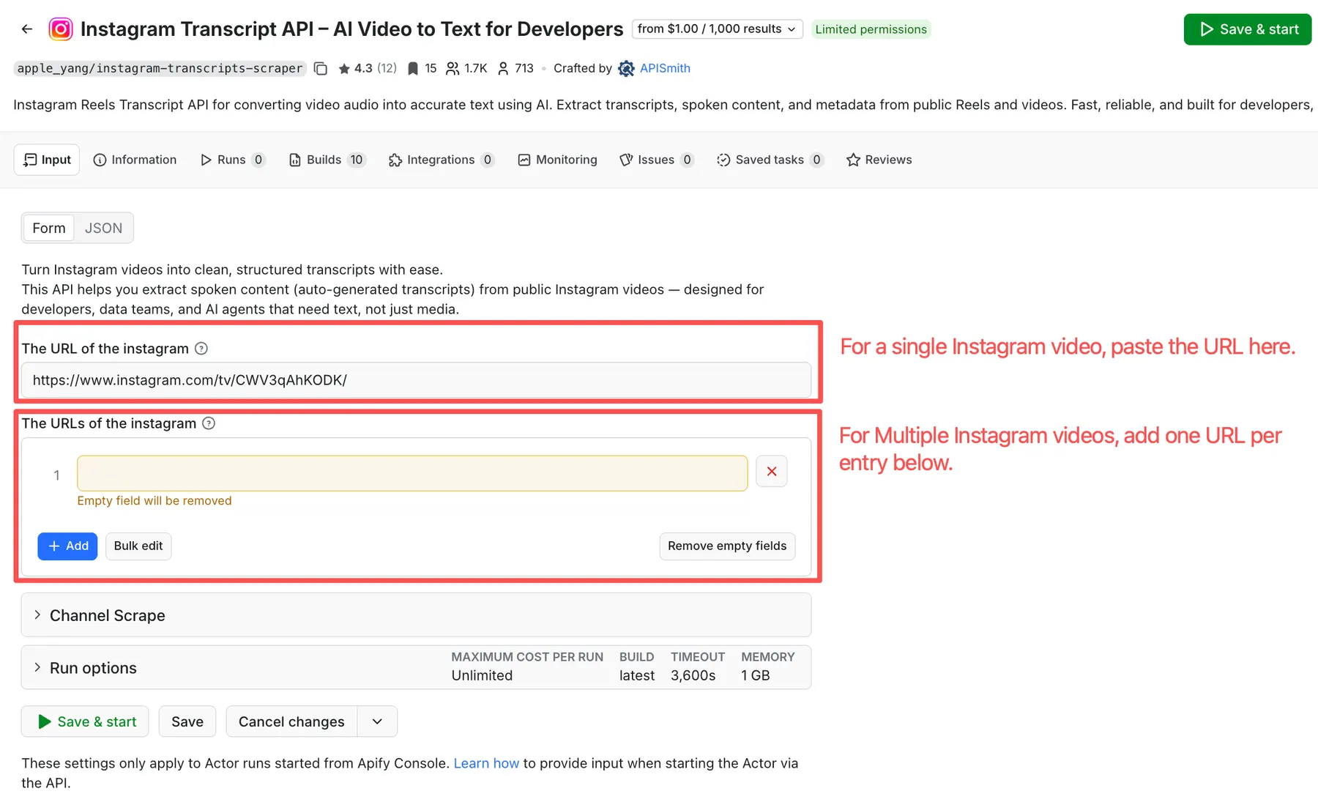Open the Issues tab
Viewport: 1318px width, 802px height.
pyautogui.click(x=657, y=160)
